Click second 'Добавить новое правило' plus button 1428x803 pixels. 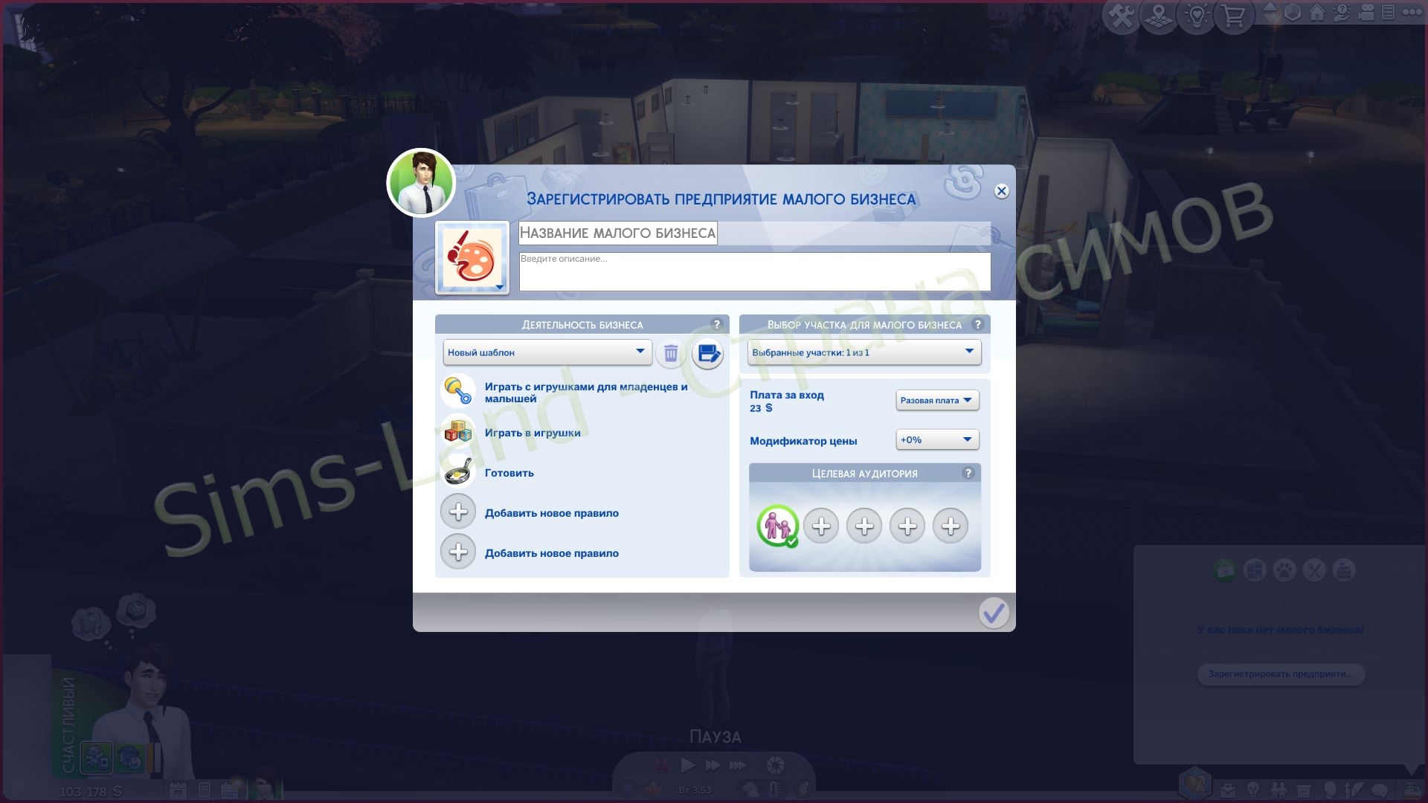tap(458, 552)
